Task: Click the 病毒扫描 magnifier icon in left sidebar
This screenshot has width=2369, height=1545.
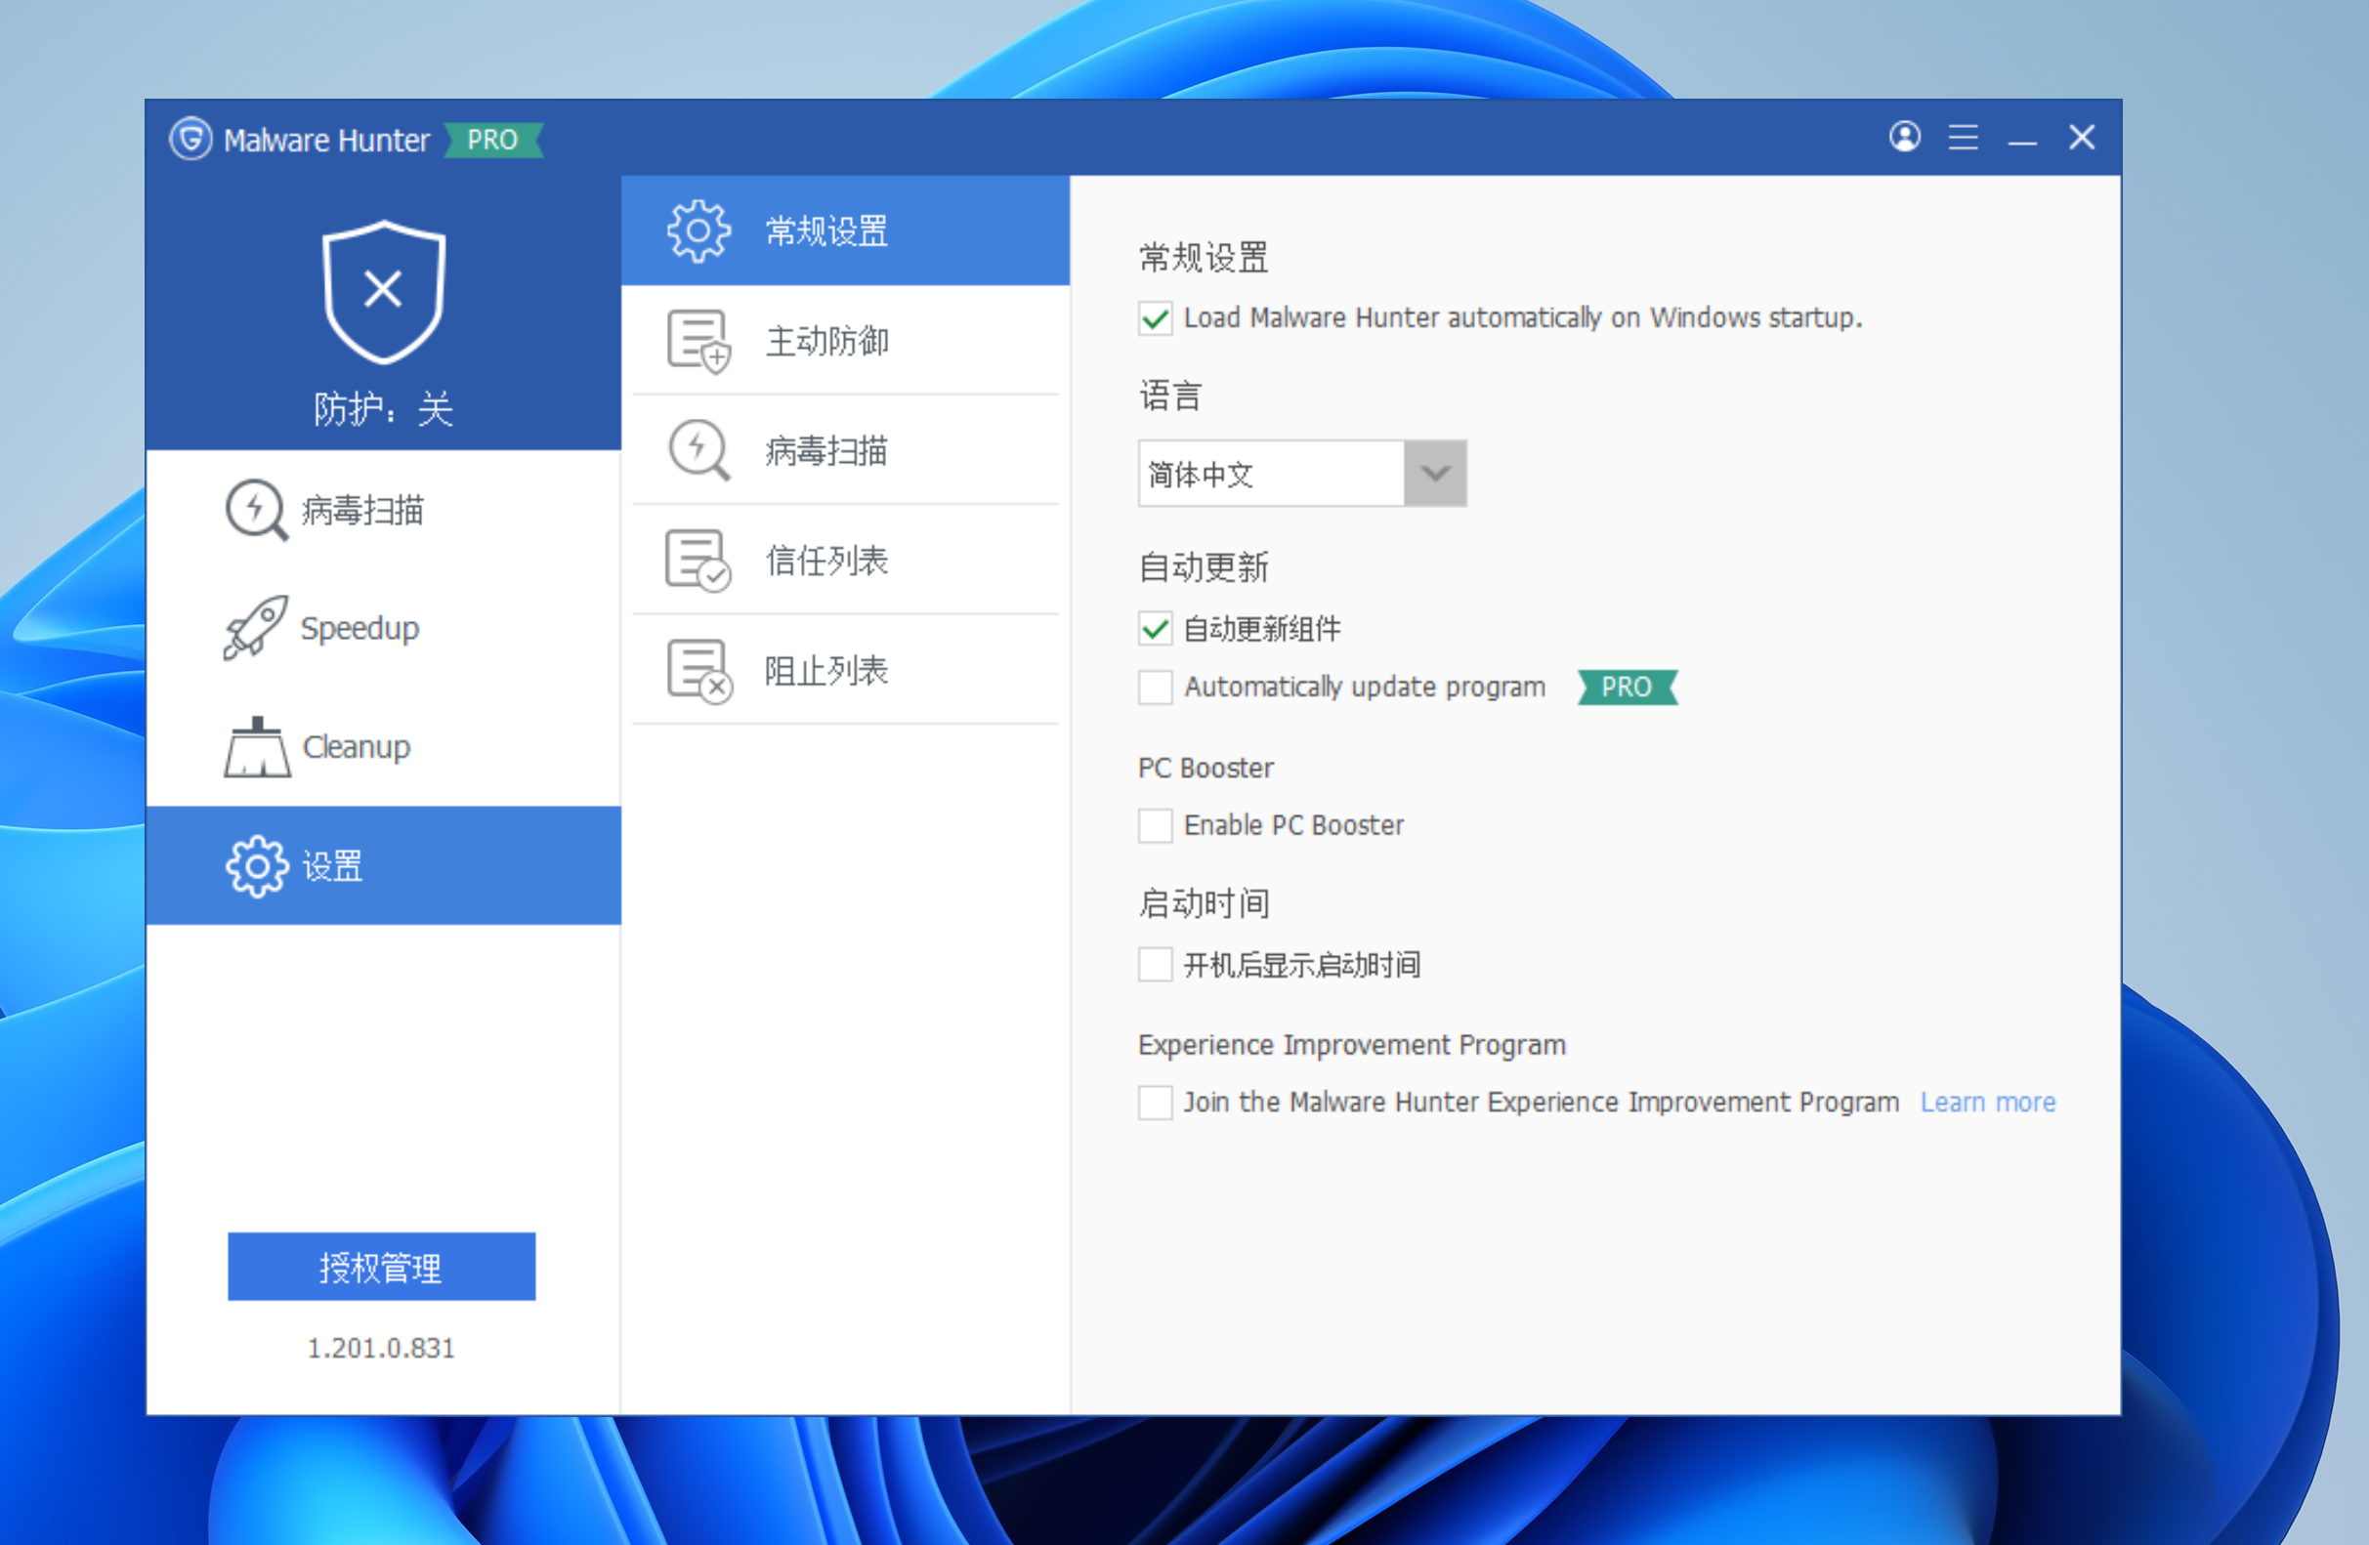Action: click(256, 511)
